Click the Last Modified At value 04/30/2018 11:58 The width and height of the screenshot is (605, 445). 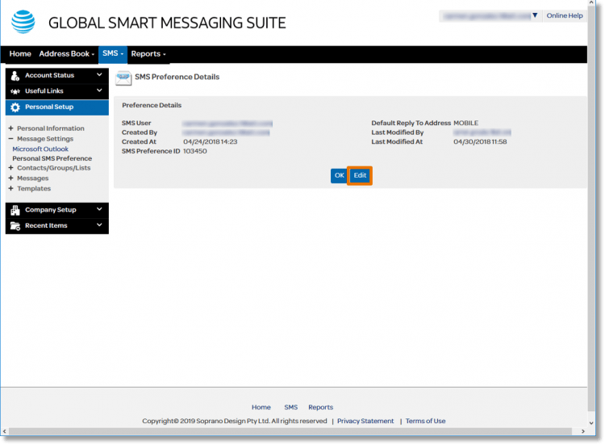click(x=481, y=142)
